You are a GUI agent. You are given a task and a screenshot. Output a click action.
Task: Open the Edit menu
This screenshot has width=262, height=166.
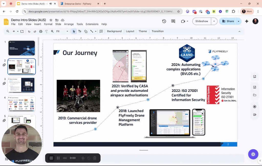(20, 24)
